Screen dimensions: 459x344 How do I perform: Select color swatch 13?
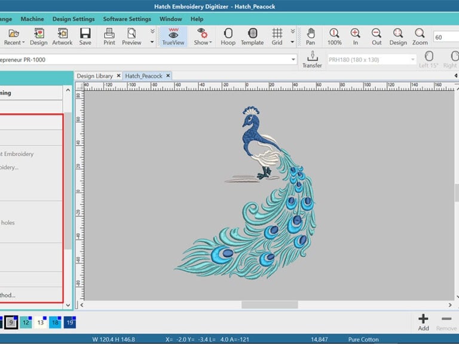pyautogui.click(x=41, y=323)
